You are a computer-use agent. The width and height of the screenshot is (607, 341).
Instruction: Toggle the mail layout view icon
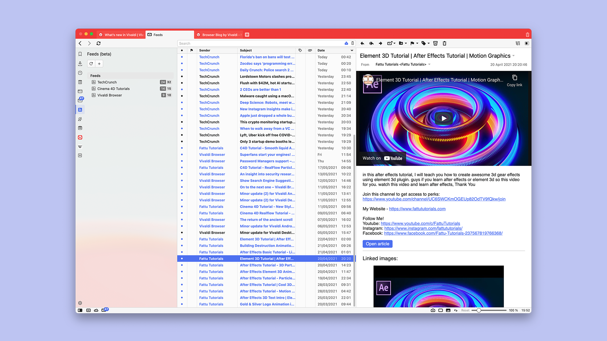coord(527,43)
